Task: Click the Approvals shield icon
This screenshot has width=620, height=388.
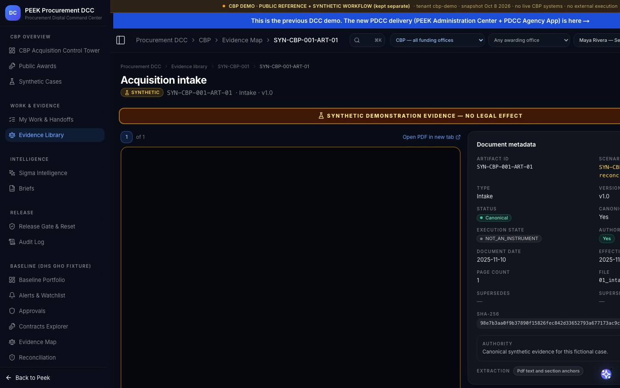Action: 12,311
